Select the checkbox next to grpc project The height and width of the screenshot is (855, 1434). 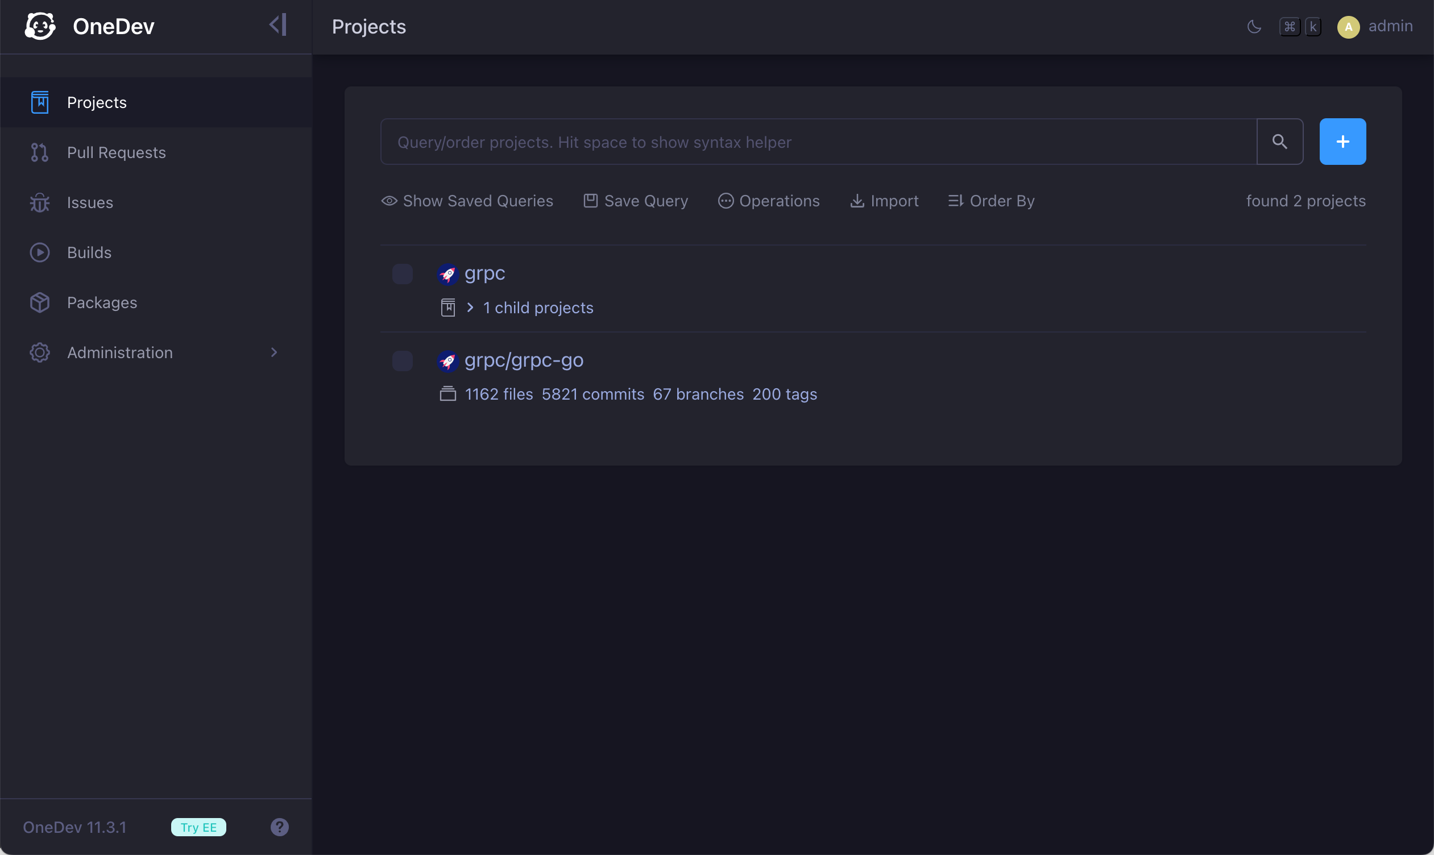[x=402, y=273]
